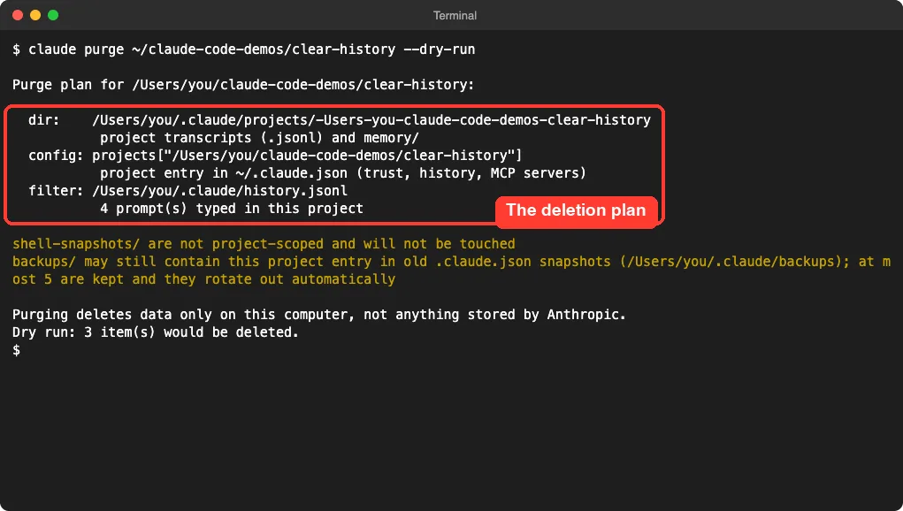Click the green zoom window button
Image resolution: width=903 pixels, height=511 pixels.
click(53, 15)
